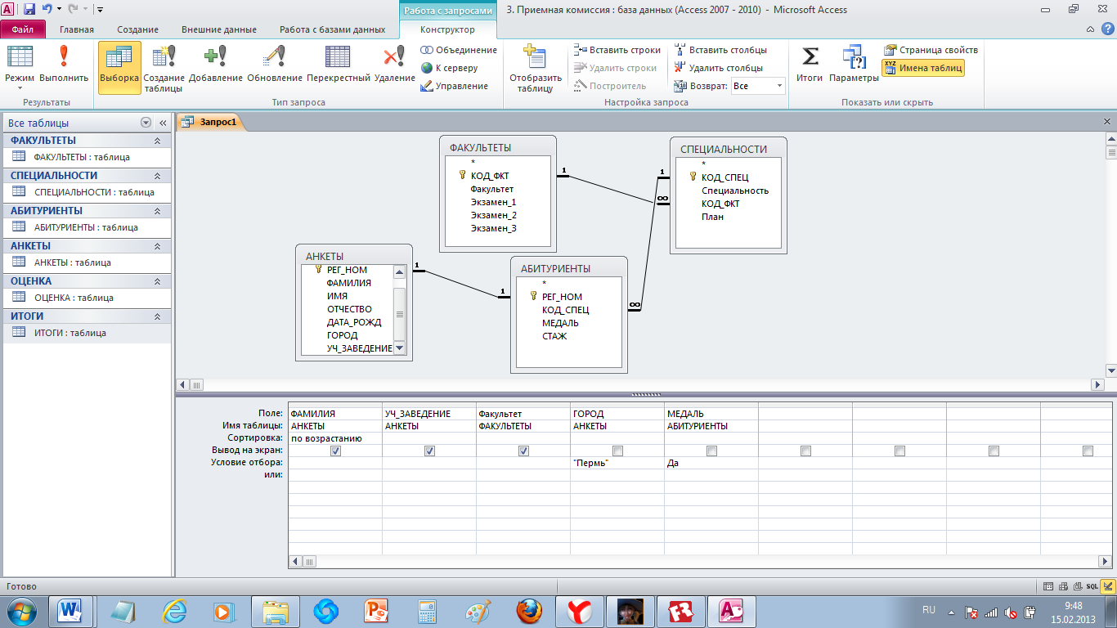Switch to SQL view in status bar
The width and height of the screenshot is (1117, 628).
coord(1092,586)
